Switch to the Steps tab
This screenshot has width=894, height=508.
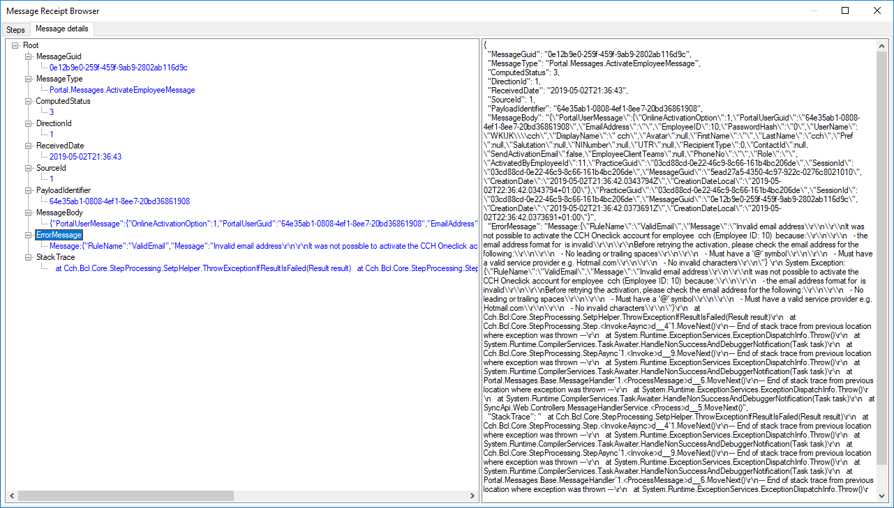click(15, 30)
